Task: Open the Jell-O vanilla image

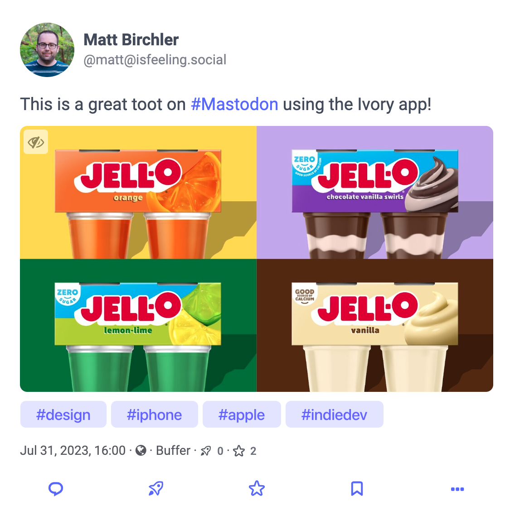Action: 375,325
